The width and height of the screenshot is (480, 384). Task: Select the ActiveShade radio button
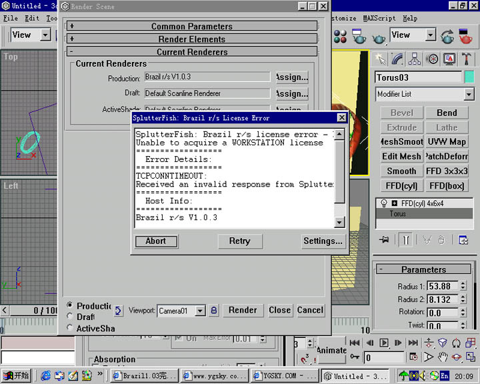(x=70, y=327)
